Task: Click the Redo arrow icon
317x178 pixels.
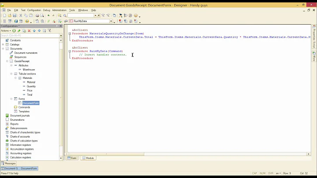Action: click(x=53, y=15)
